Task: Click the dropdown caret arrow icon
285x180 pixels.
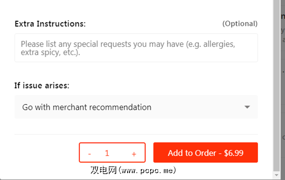Action: click(x=247, y=107)
